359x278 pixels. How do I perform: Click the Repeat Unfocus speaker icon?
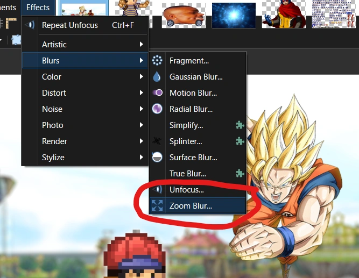coord(30,25)
